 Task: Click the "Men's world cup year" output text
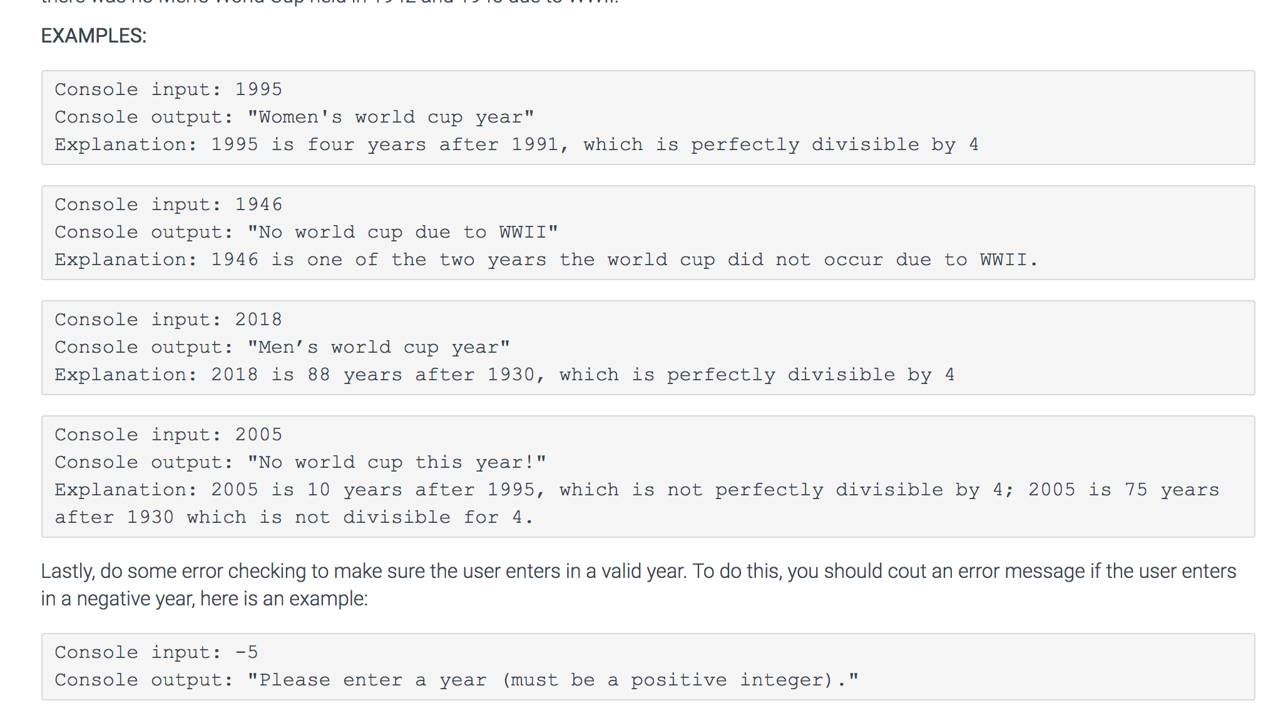coord(379,347)
